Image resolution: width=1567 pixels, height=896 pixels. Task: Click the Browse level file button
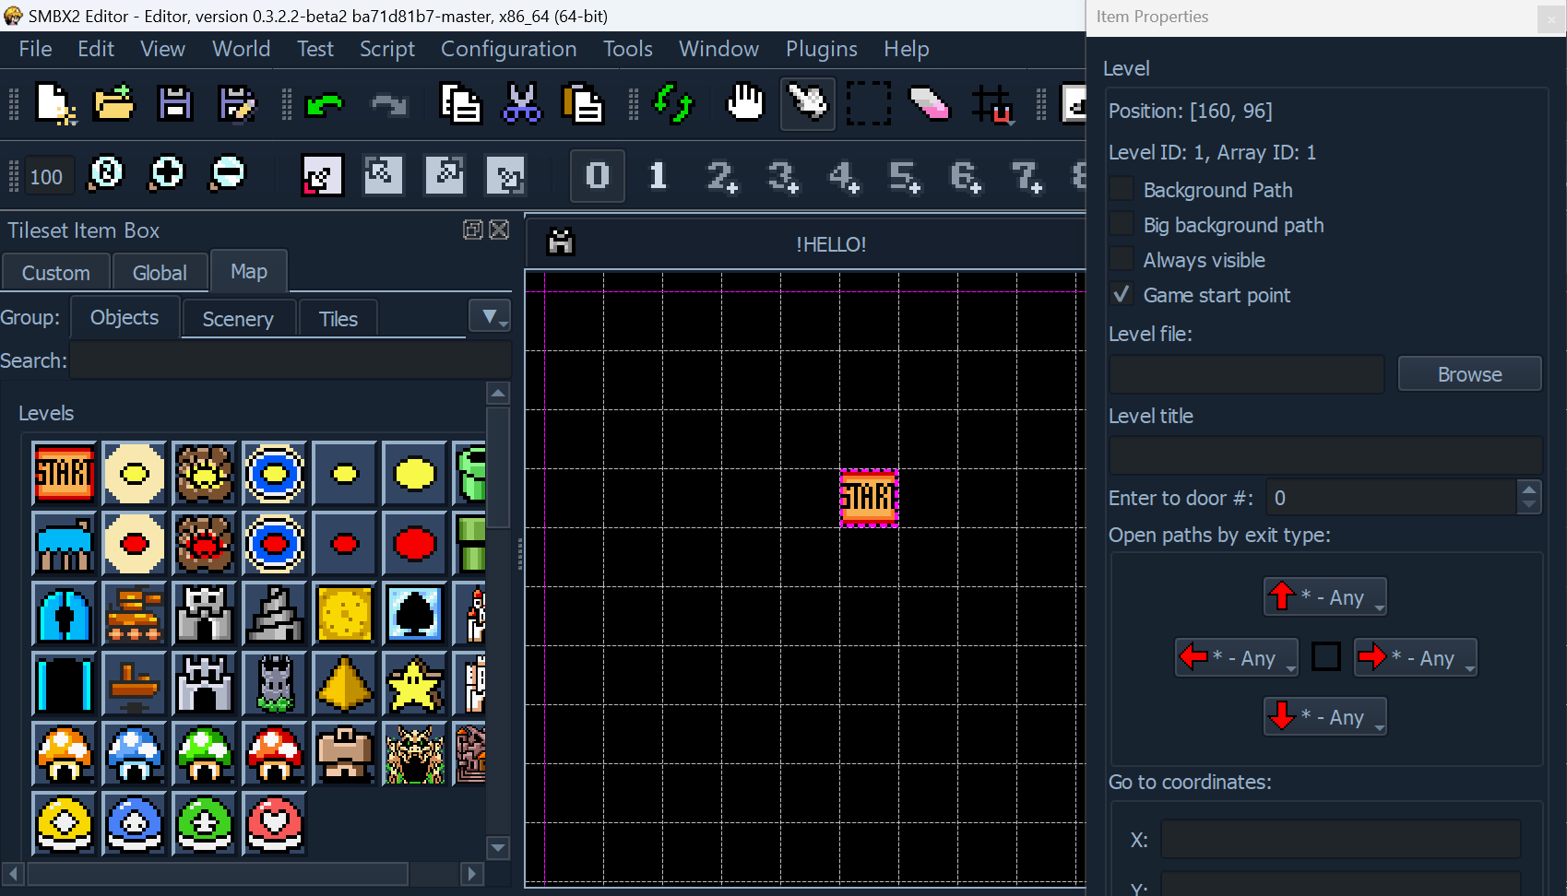1469,374
